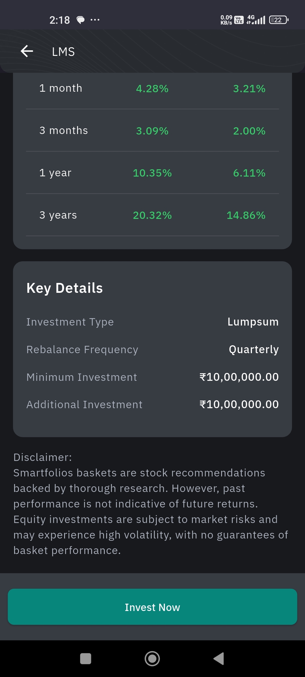Select the 3 months returns row

[152, 131]
